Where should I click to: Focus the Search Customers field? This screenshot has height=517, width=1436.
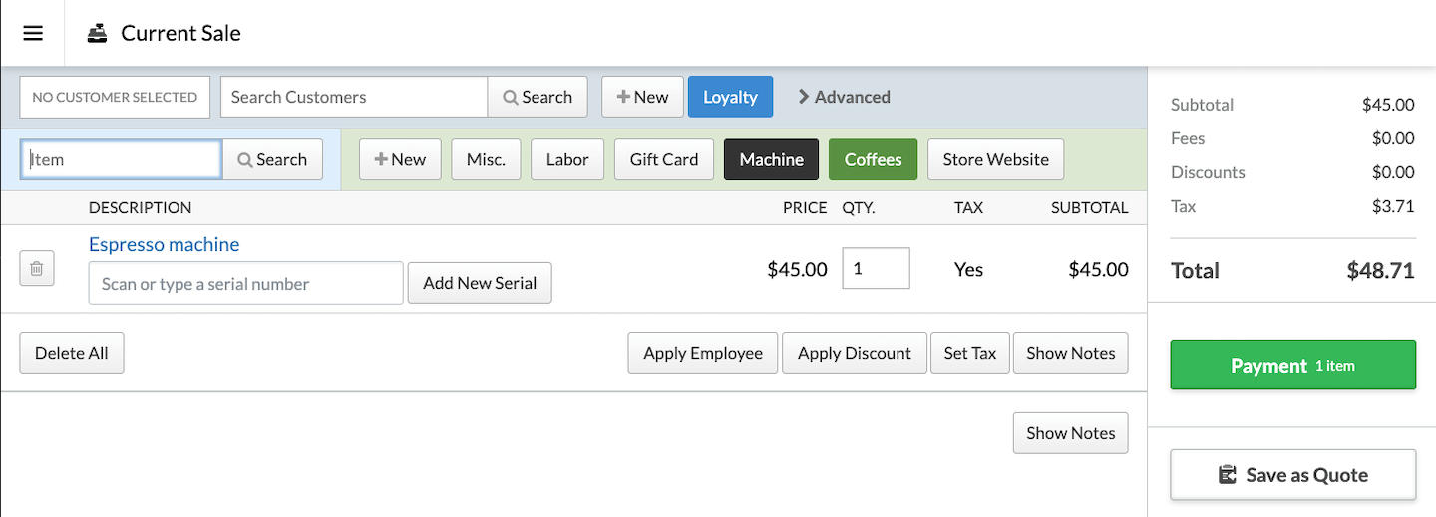point(353,97)
